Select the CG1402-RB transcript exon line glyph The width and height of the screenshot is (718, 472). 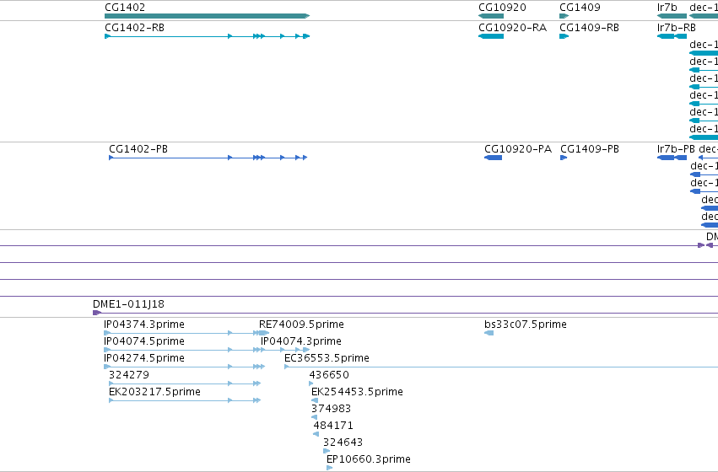click(x=208, y=36)
